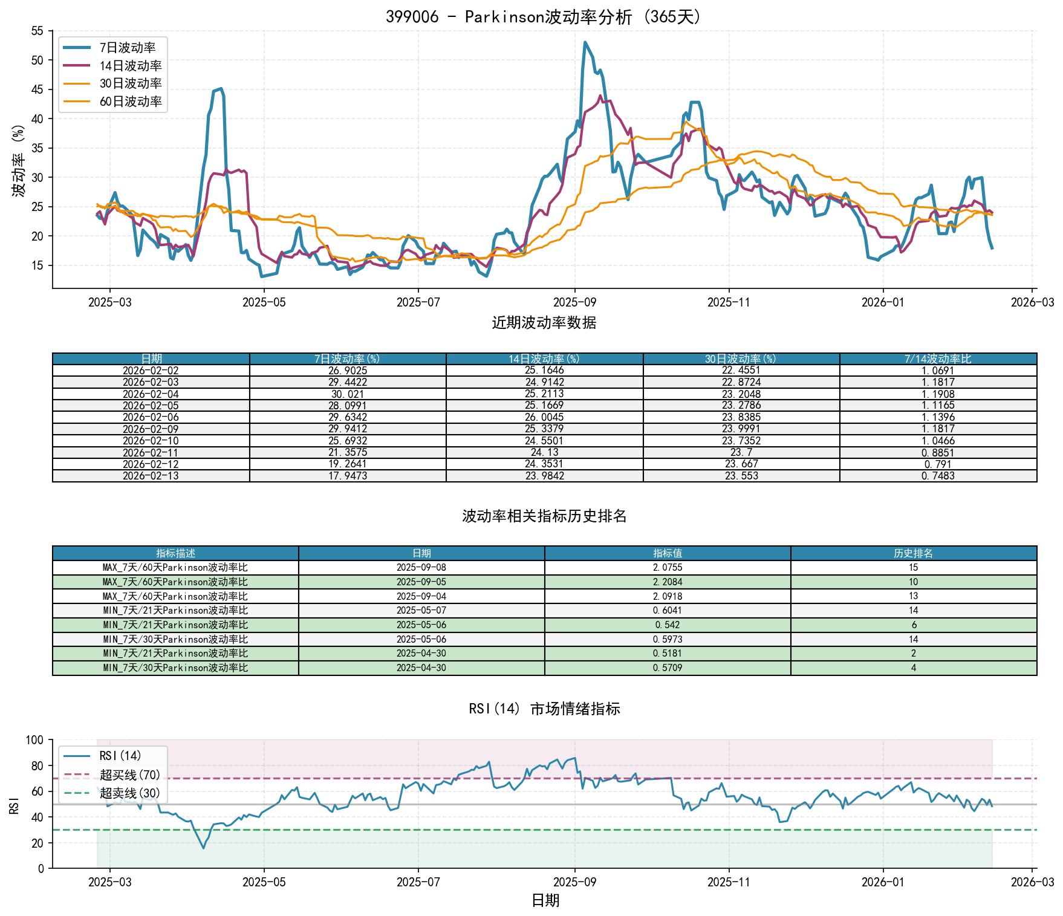The image size is (1063, 916).
Task: Click the chart title 399006 Parkinson波动率分析
Action: [544, 16]
